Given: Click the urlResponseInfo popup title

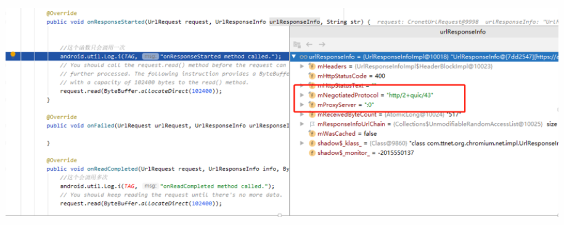Looking at the screenshot, I should [462, 32].
